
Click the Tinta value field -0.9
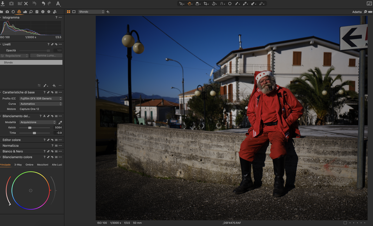[x=58, y=133]
